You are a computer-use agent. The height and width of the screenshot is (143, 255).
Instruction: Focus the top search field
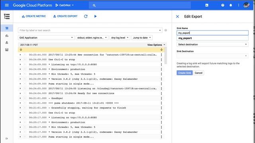tap(140, 5)
